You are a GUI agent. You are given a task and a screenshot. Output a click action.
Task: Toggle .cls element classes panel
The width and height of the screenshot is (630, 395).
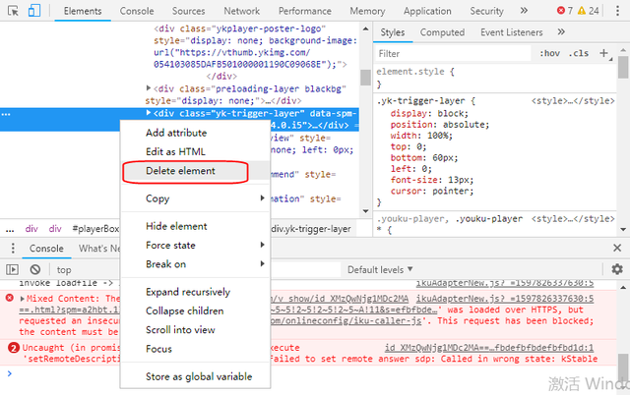pyautogui.click(x=580, y=53)
